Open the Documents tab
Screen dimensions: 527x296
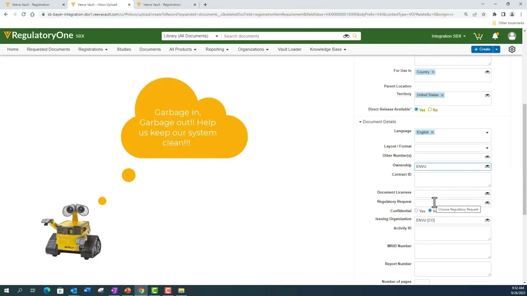coord(150,49)
